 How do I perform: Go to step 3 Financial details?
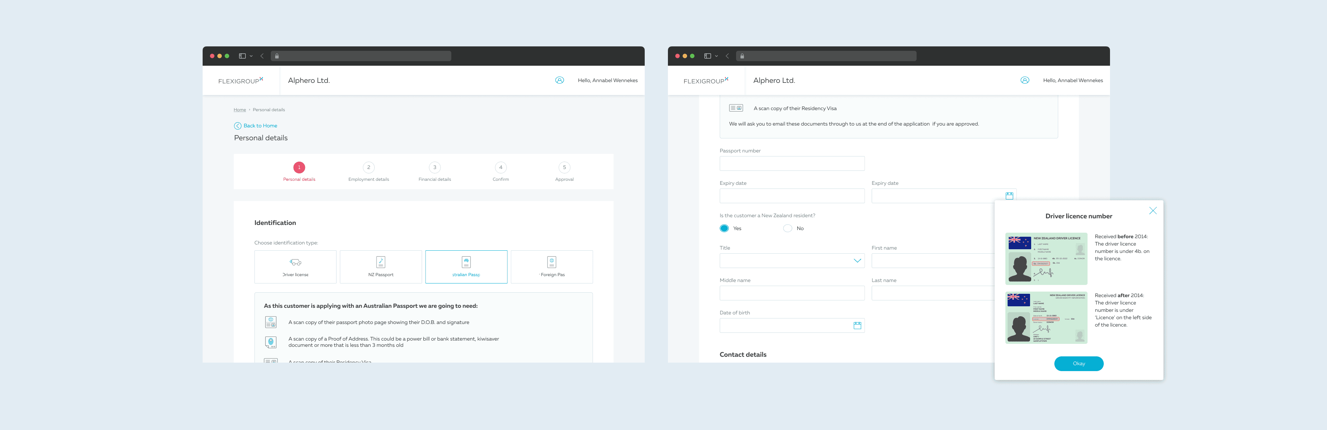click(x=435, y=172)
